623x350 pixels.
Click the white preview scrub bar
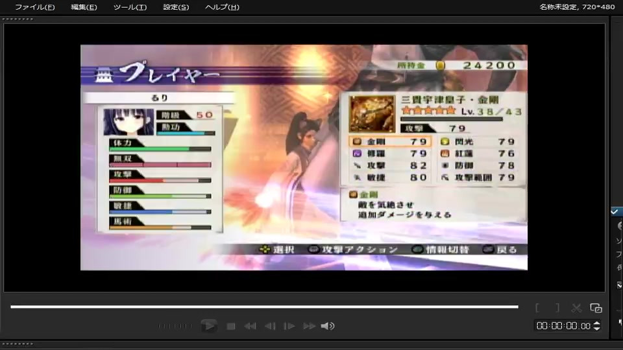tap(264, 307)
